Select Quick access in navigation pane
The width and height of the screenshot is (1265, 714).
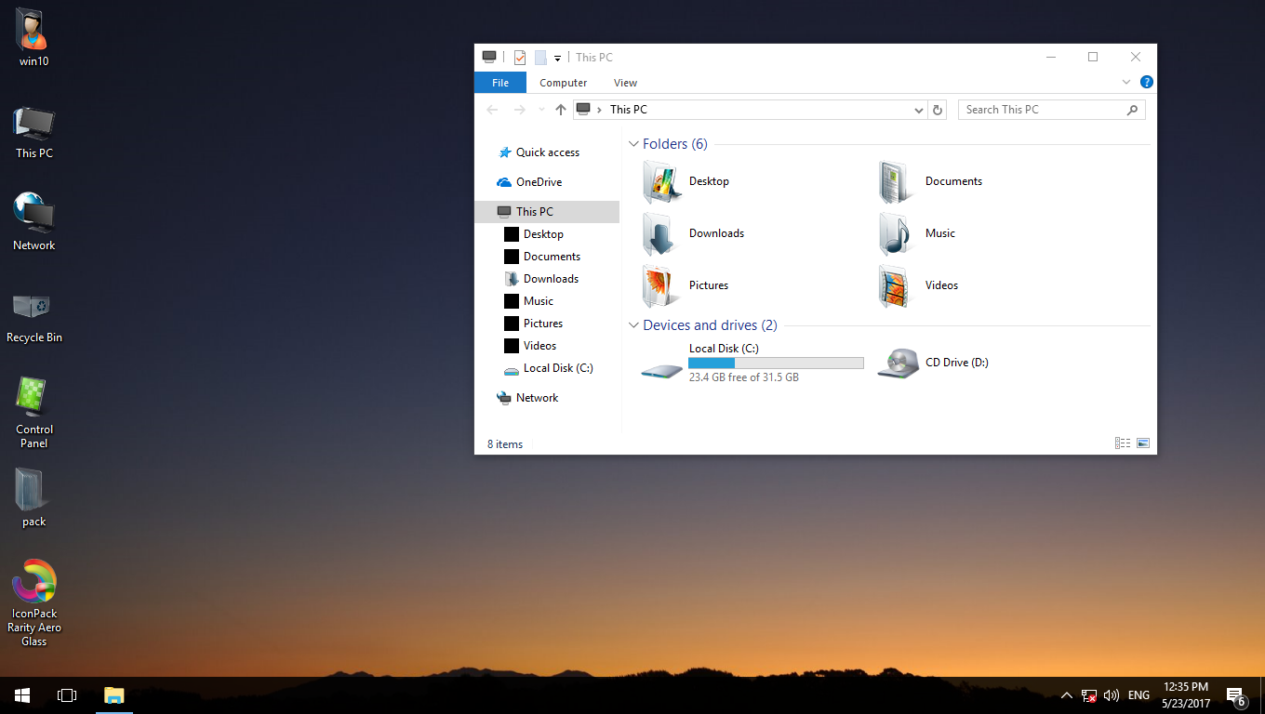[x=547, y=152]
